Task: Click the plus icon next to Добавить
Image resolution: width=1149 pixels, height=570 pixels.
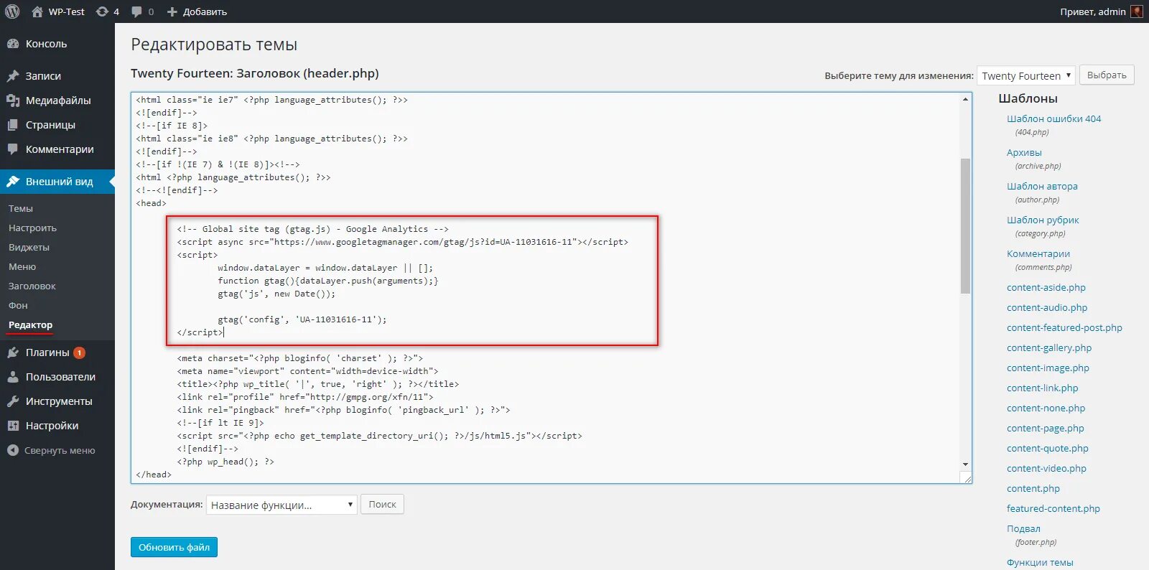Action: point(172,11)
